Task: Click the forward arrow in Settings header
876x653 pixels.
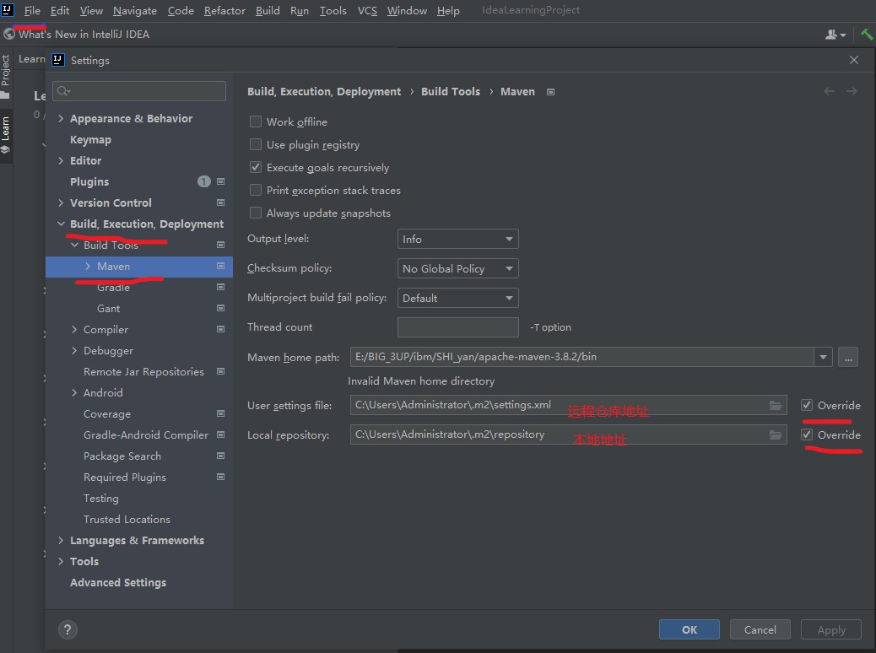Action: [852, 91]
